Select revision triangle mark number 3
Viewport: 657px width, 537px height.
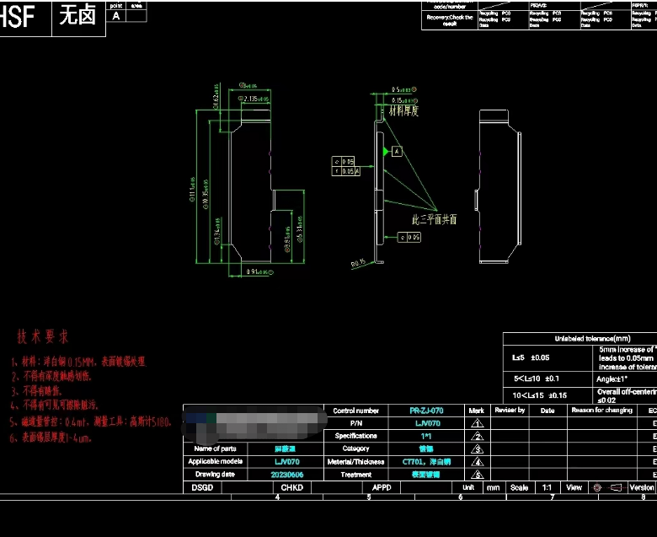pyautogui.click(x=478, y=448)
